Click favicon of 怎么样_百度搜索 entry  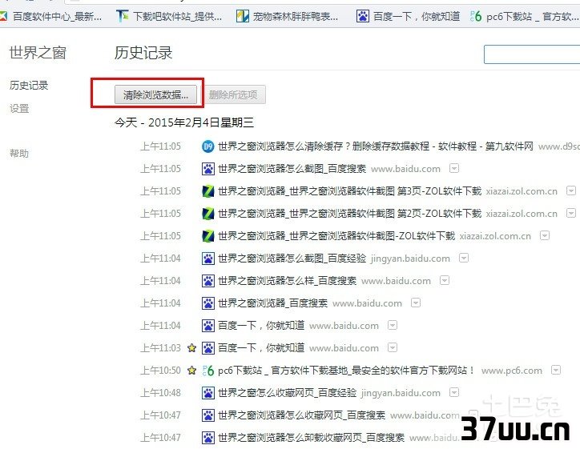pos(207,281)
